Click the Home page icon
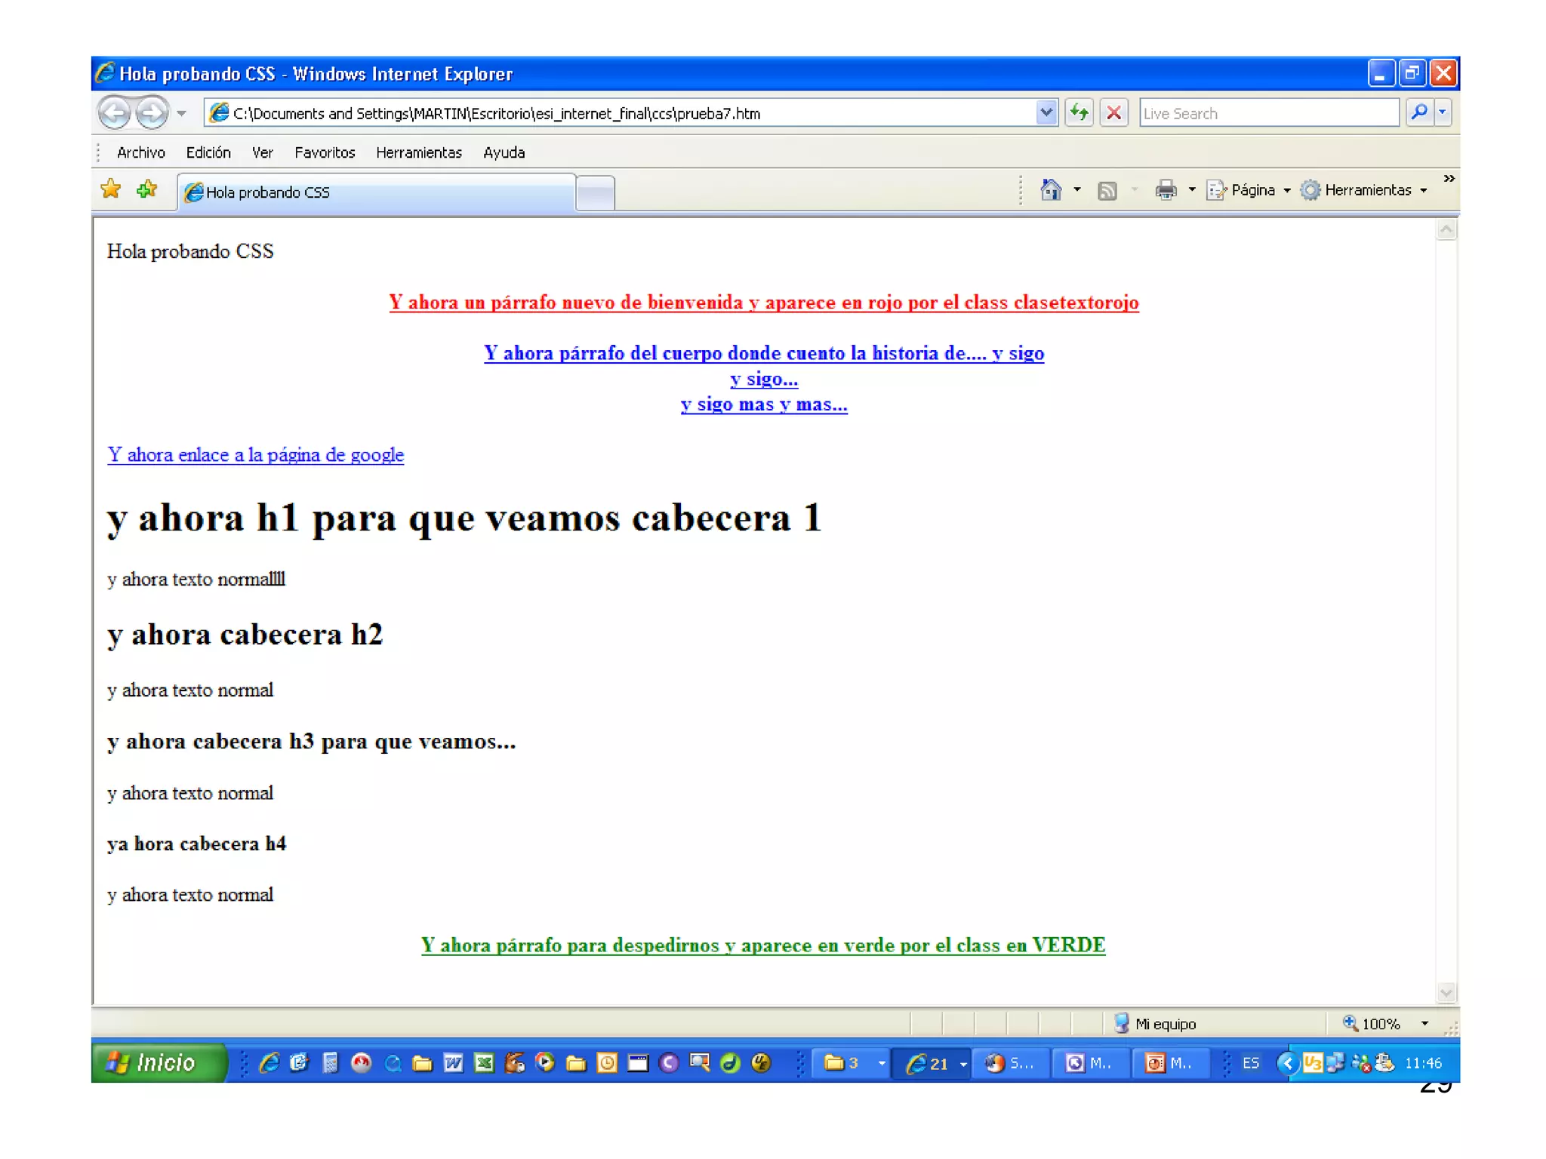The height and width of the screenshot is (1159, 1546). click(1050, 190)
